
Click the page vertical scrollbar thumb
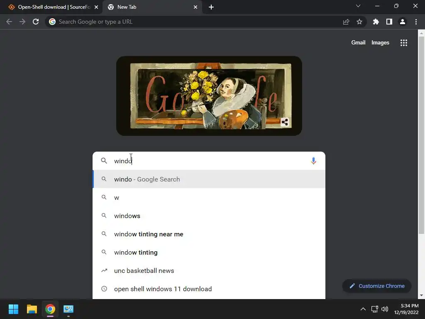tap(421, 135)
